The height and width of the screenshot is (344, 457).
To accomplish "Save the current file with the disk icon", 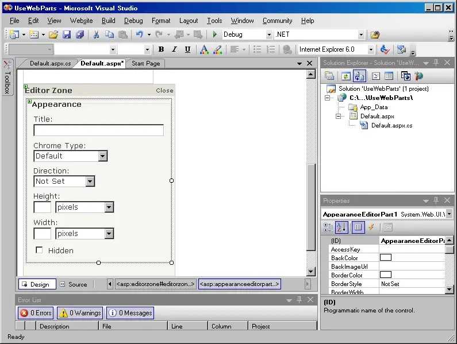I will pyautogui.click(x=67, y=34).
